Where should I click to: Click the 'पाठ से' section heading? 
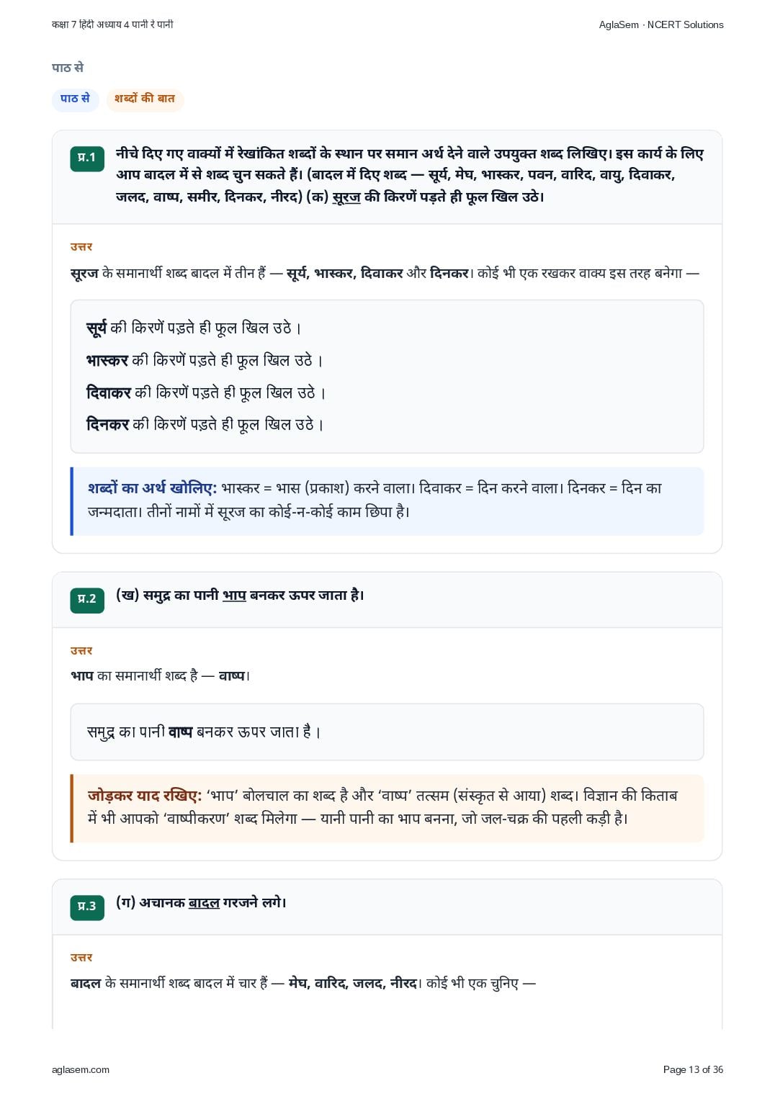(68, 68)
